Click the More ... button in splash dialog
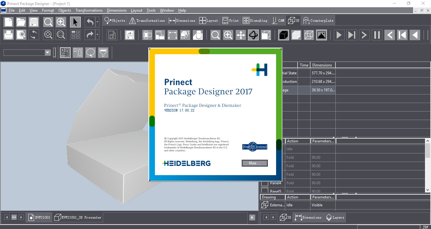This screenshot has height=229, width=431. (255, 163)
